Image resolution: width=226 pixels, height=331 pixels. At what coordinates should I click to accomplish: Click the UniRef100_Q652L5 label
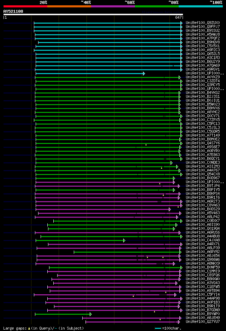click(203, 54)
